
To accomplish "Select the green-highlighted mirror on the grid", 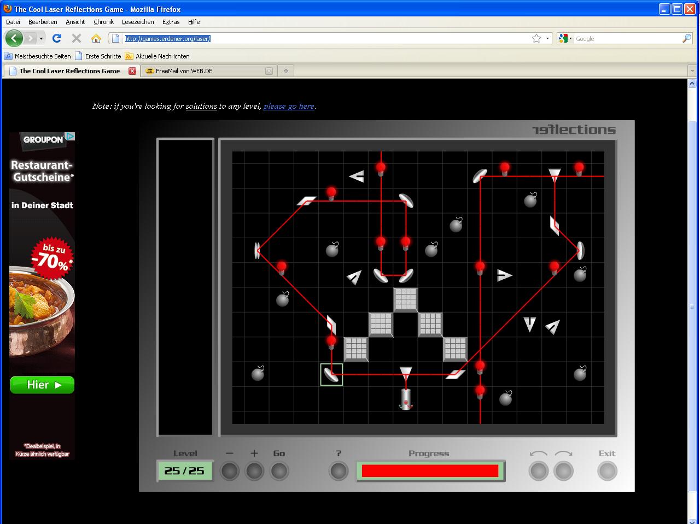I will pyautogui.click(x=331, y=374).
